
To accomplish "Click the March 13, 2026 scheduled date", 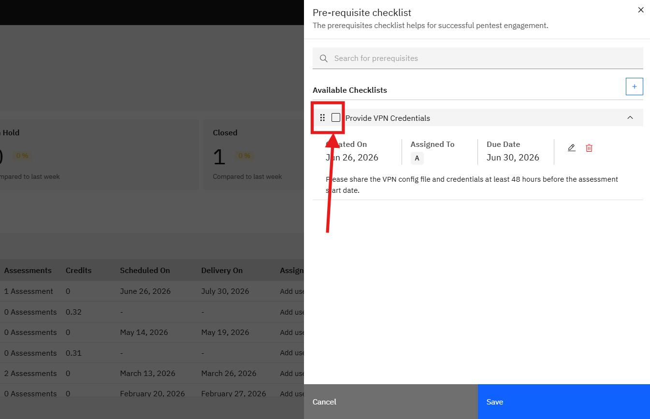I will [147, 374].
